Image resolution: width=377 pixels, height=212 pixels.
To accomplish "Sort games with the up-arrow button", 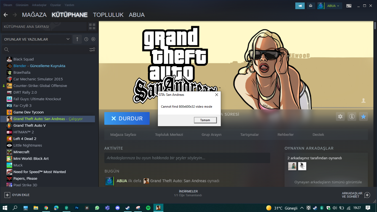I will point(77,39).
